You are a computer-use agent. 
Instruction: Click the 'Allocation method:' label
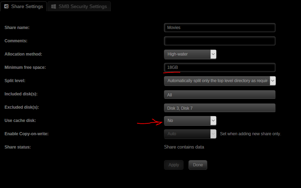click(x=23, y=54)
